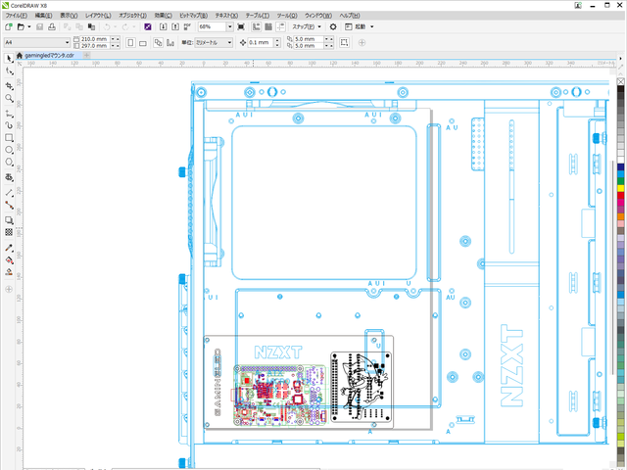
Task: Select the Crop tool
Action: click(9, 85)
